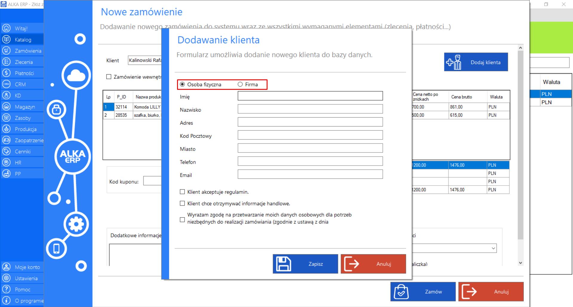Click the padlock icon in ALKA graphic
Viewport: 573px width, 307px height.
point(56,110)
